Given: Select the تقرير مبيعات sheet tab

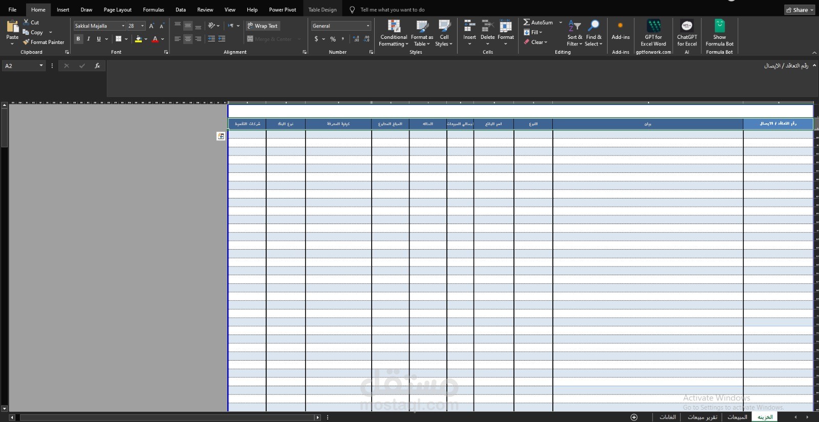Looking at the screenshot, I should (702, 417).
